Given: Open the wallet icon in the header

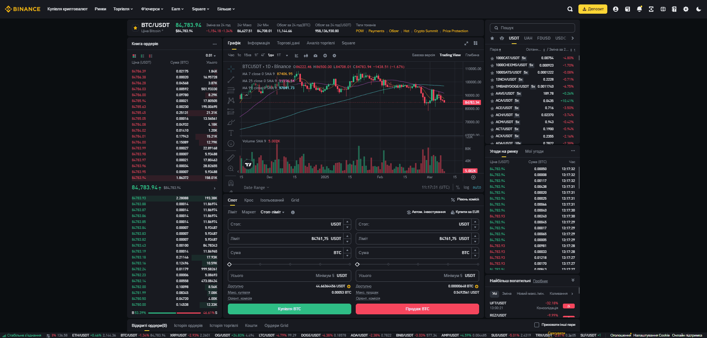Looking at the screenshot, I should pyautogui.click(x=627, y=9).
